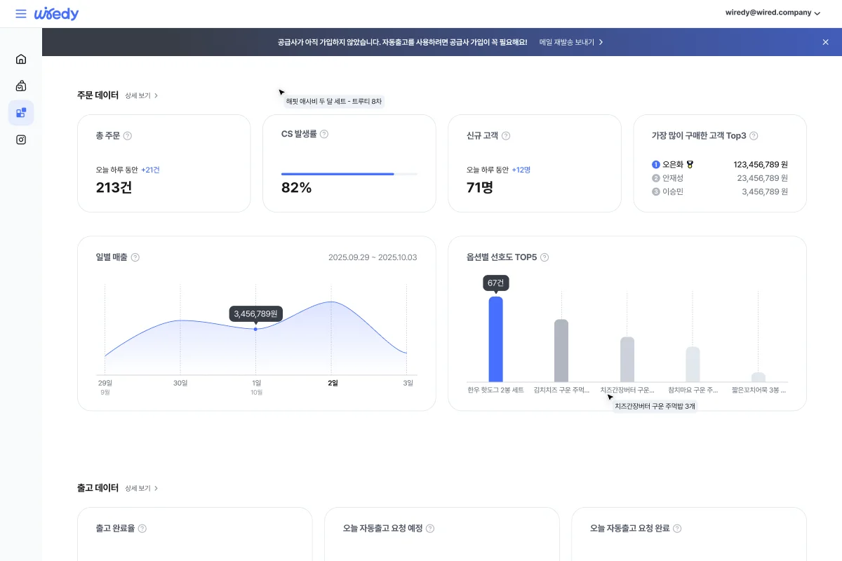This screenshot has height=561, width=842.
Task: Open 출고 데이터 상세 보기 link
Action: 141,488
